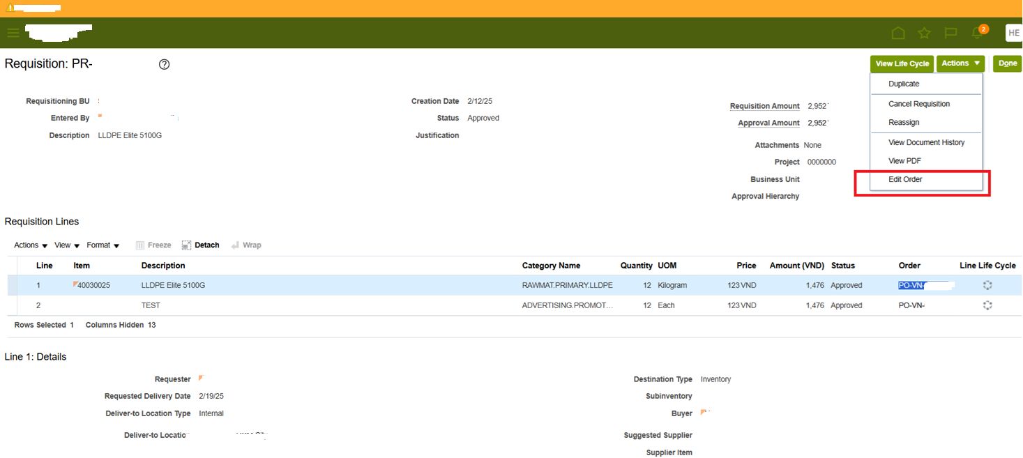Click the Wrap toolbar option

246,245
